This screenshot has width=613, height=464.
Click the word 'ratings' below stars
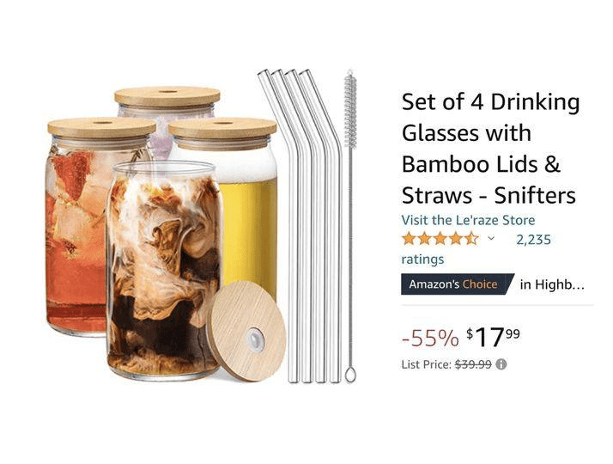(x=422, y=259)
